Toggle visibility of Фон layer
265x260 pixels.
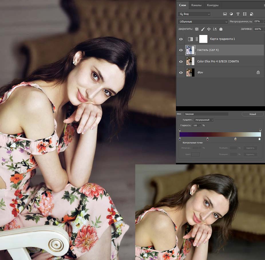click(x=181, y=72)
